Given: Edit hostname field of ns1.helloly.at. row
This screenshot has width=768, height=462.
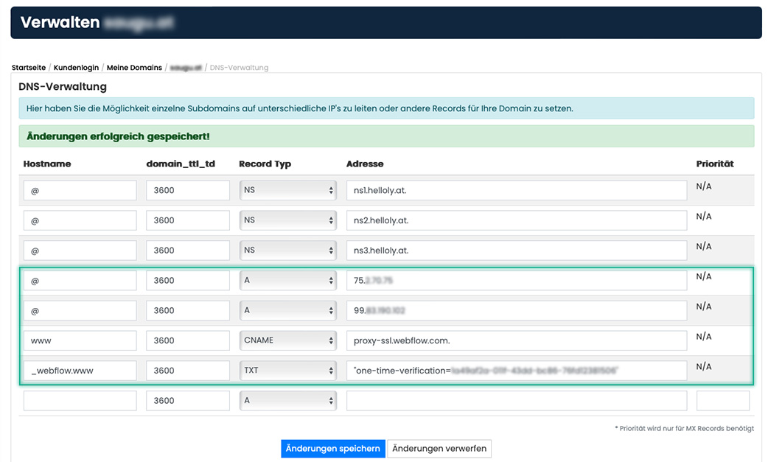Looking at the screenshot, I should (80, 190).
